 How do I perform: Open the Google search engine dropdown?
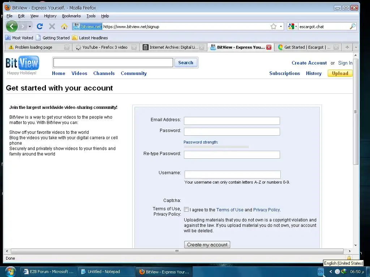tap(293, 26)
